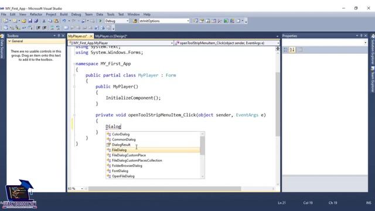Close the Properties panel
The width and height of the screenshot is (375, 211).
pyautogui.click(x=366, y=36)
